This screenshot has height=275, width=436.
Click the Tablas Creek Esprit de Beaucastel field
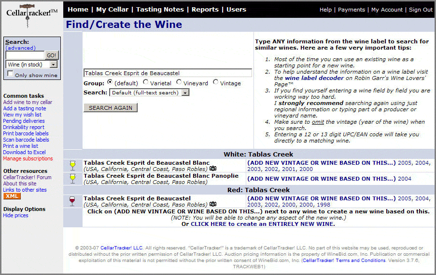[x=168, y=73]
